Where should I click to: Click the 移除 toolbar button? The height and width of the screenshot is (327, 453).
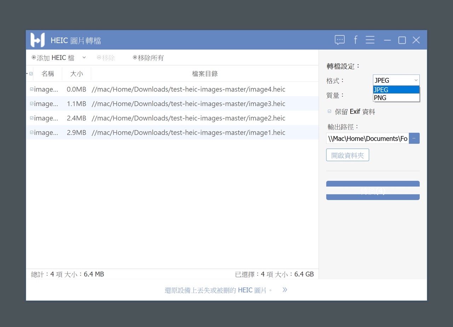(106, 58)
